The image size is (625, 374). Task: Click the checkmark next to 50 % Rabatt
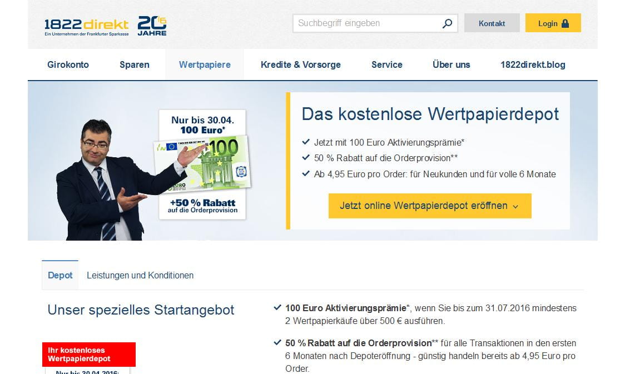(x=277, y=342)
